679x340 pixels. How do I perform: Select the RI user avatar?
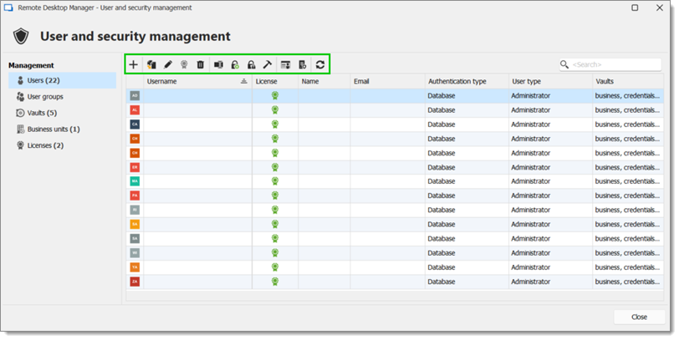(135, 210)
